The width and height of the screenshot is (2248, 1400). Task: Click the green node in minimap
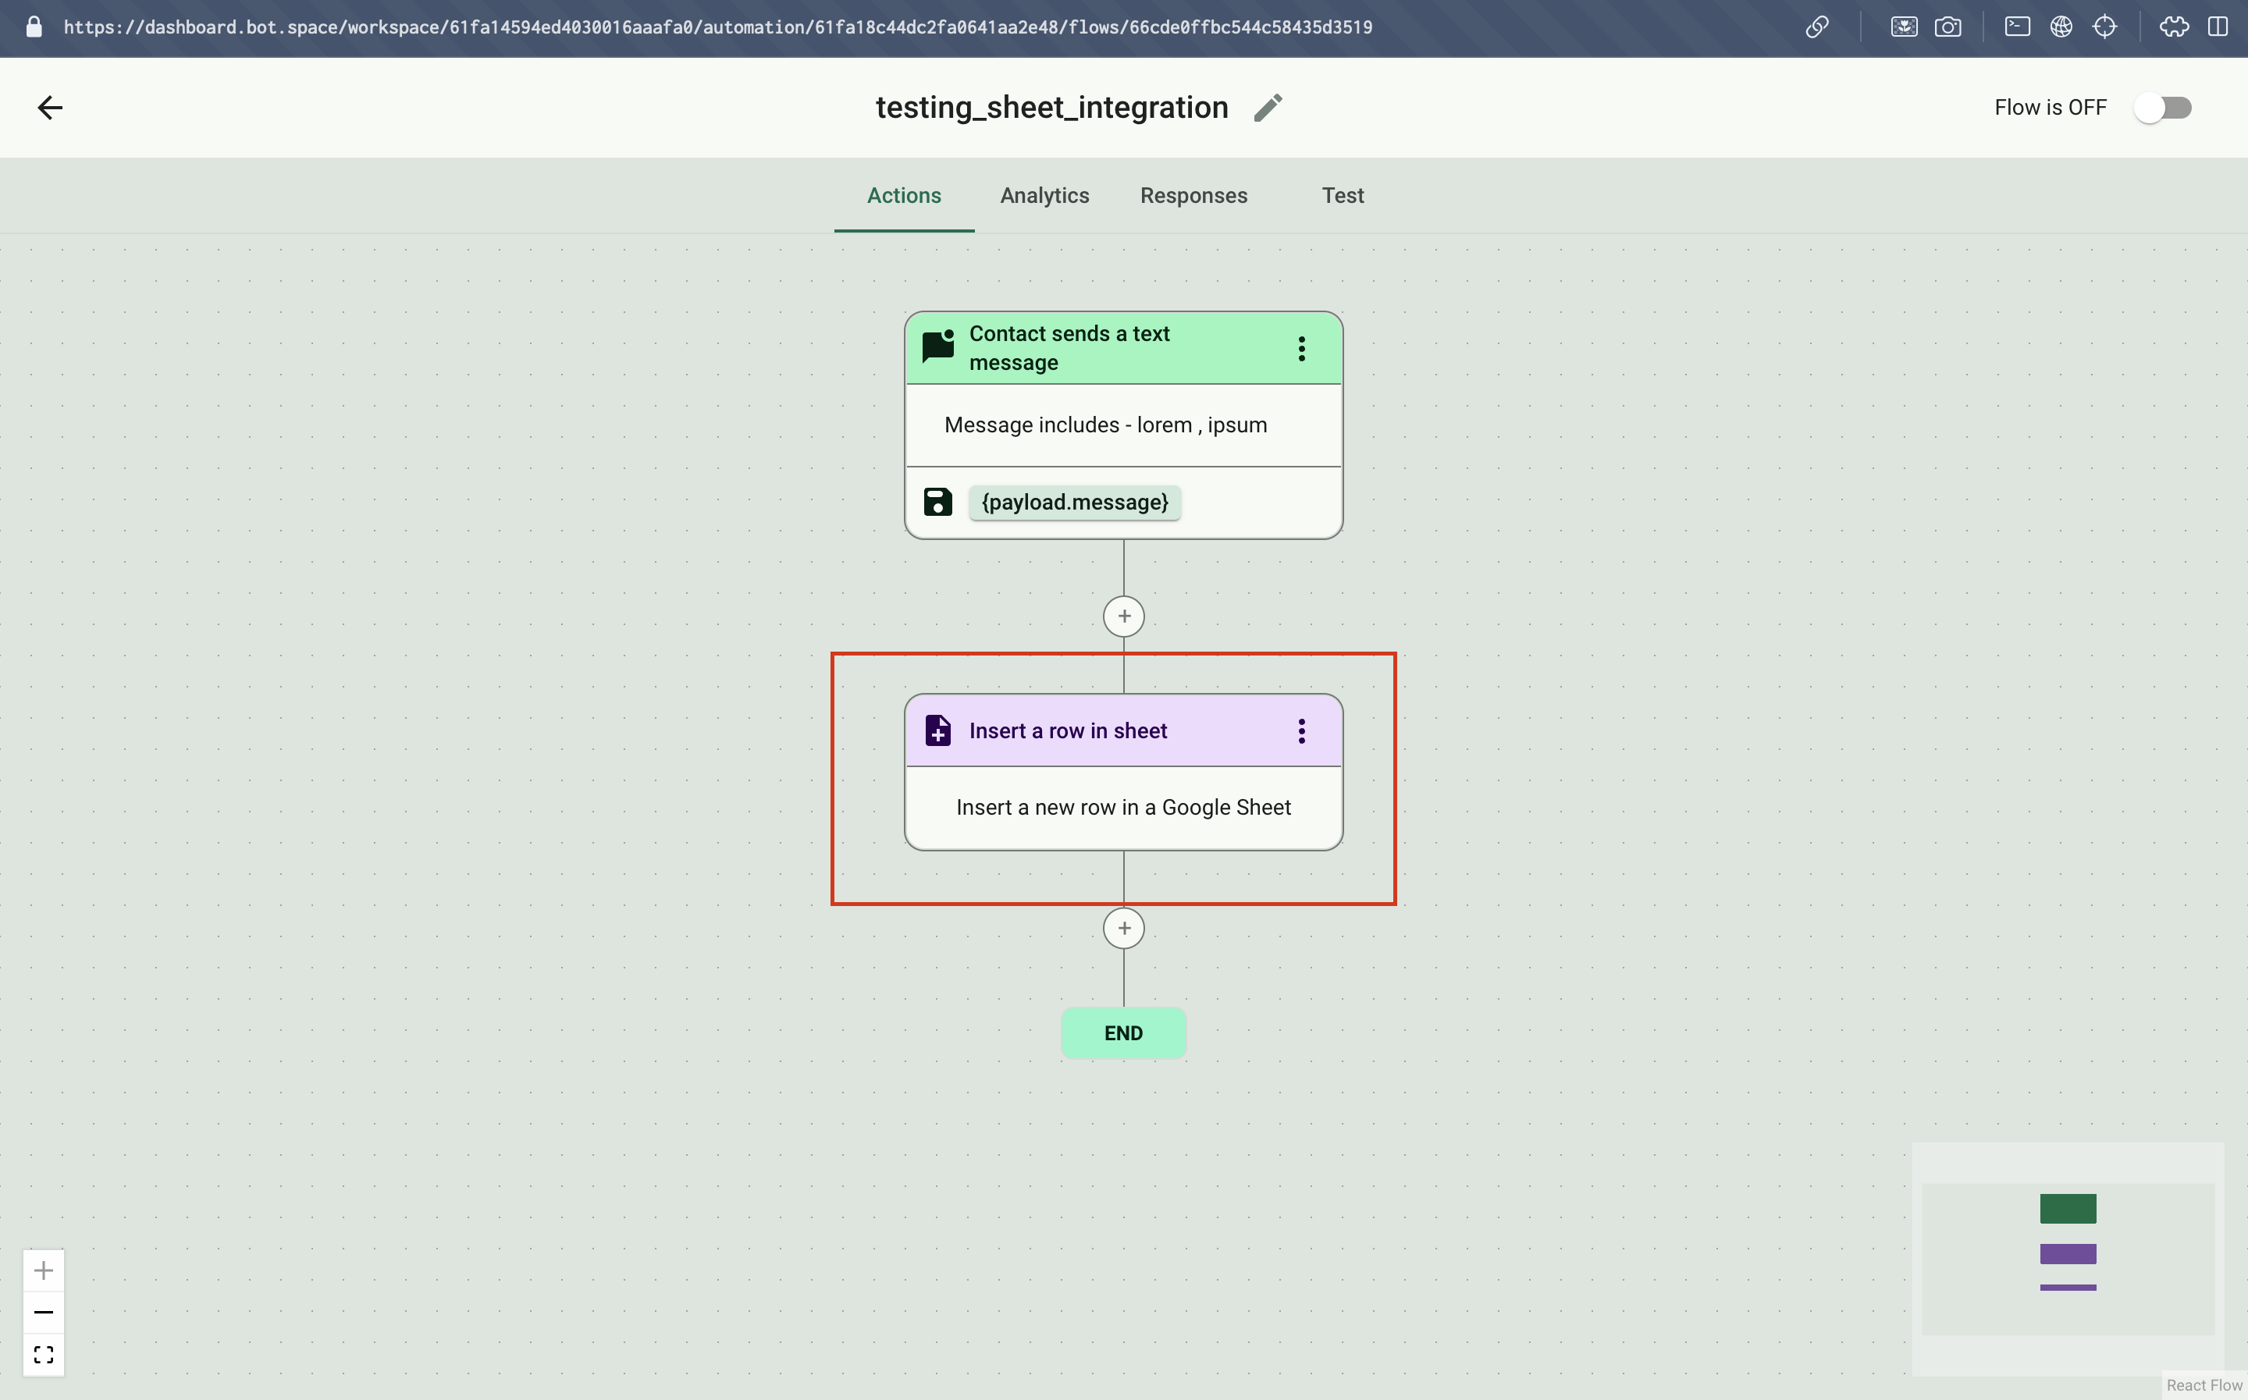[2068, 1208]
